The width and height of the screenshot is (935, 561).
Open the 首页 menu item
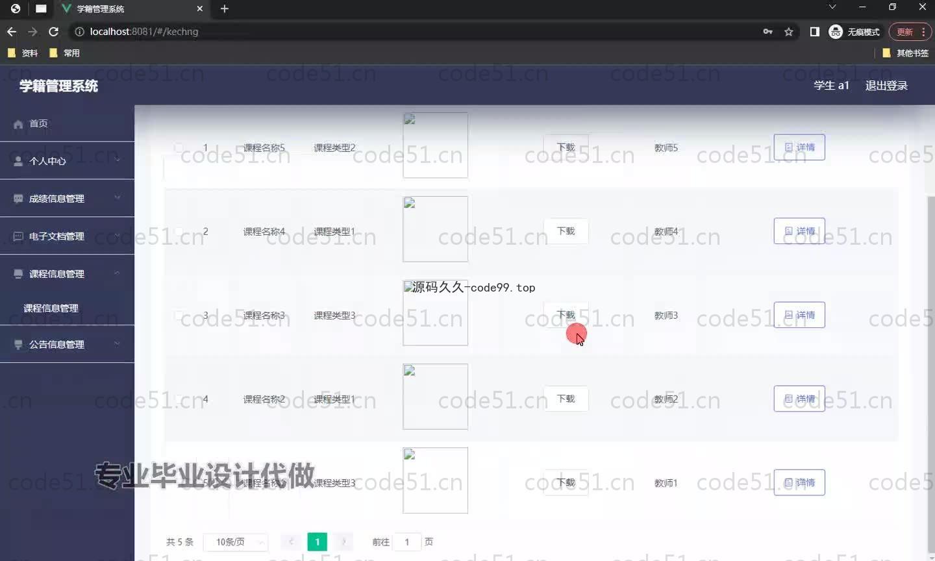point(67,123)
